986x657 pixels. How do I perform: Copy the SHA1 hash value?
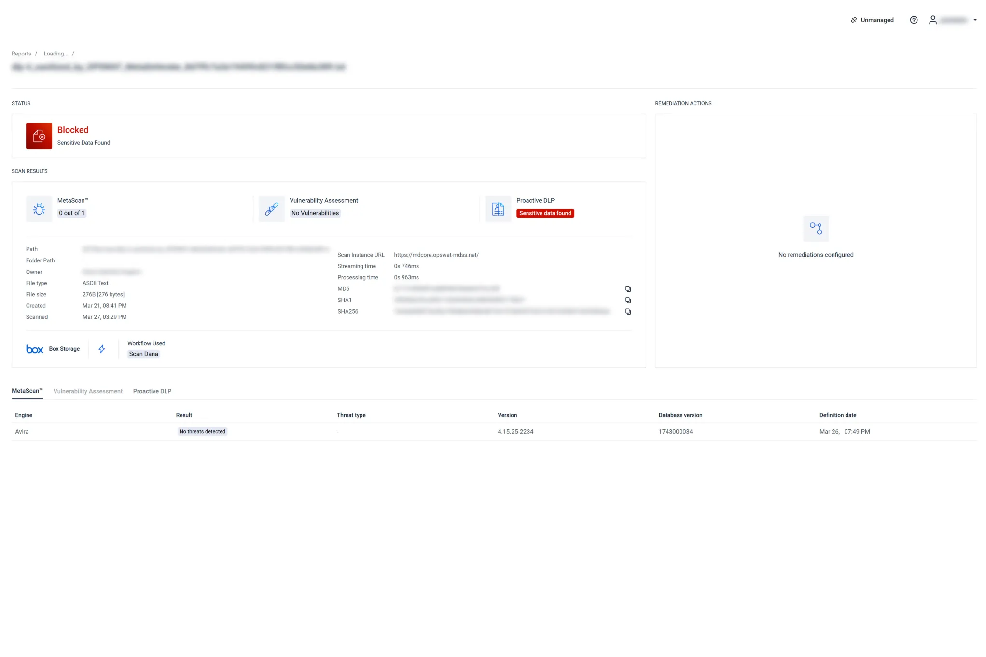[628, 300]
